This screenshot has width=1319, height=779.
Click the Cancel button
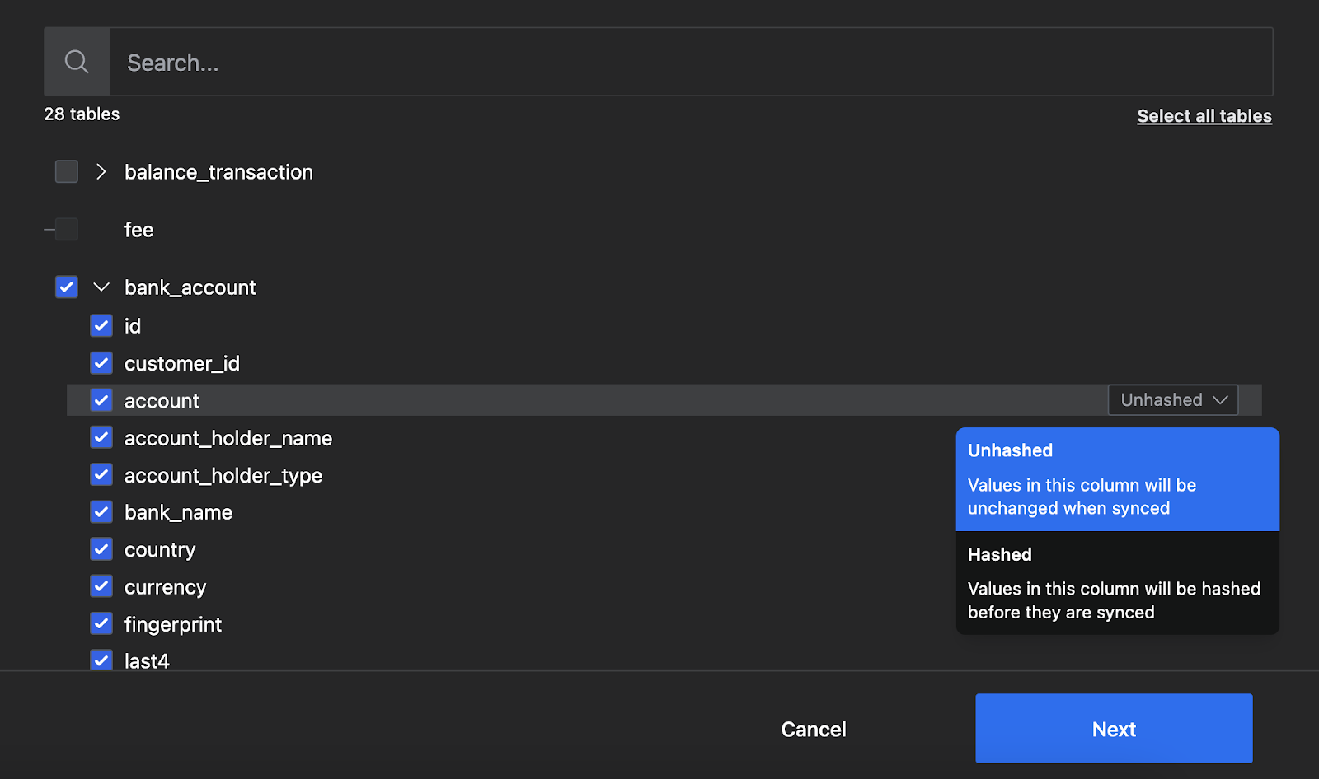pyautogui.click(x=813, y=729)
